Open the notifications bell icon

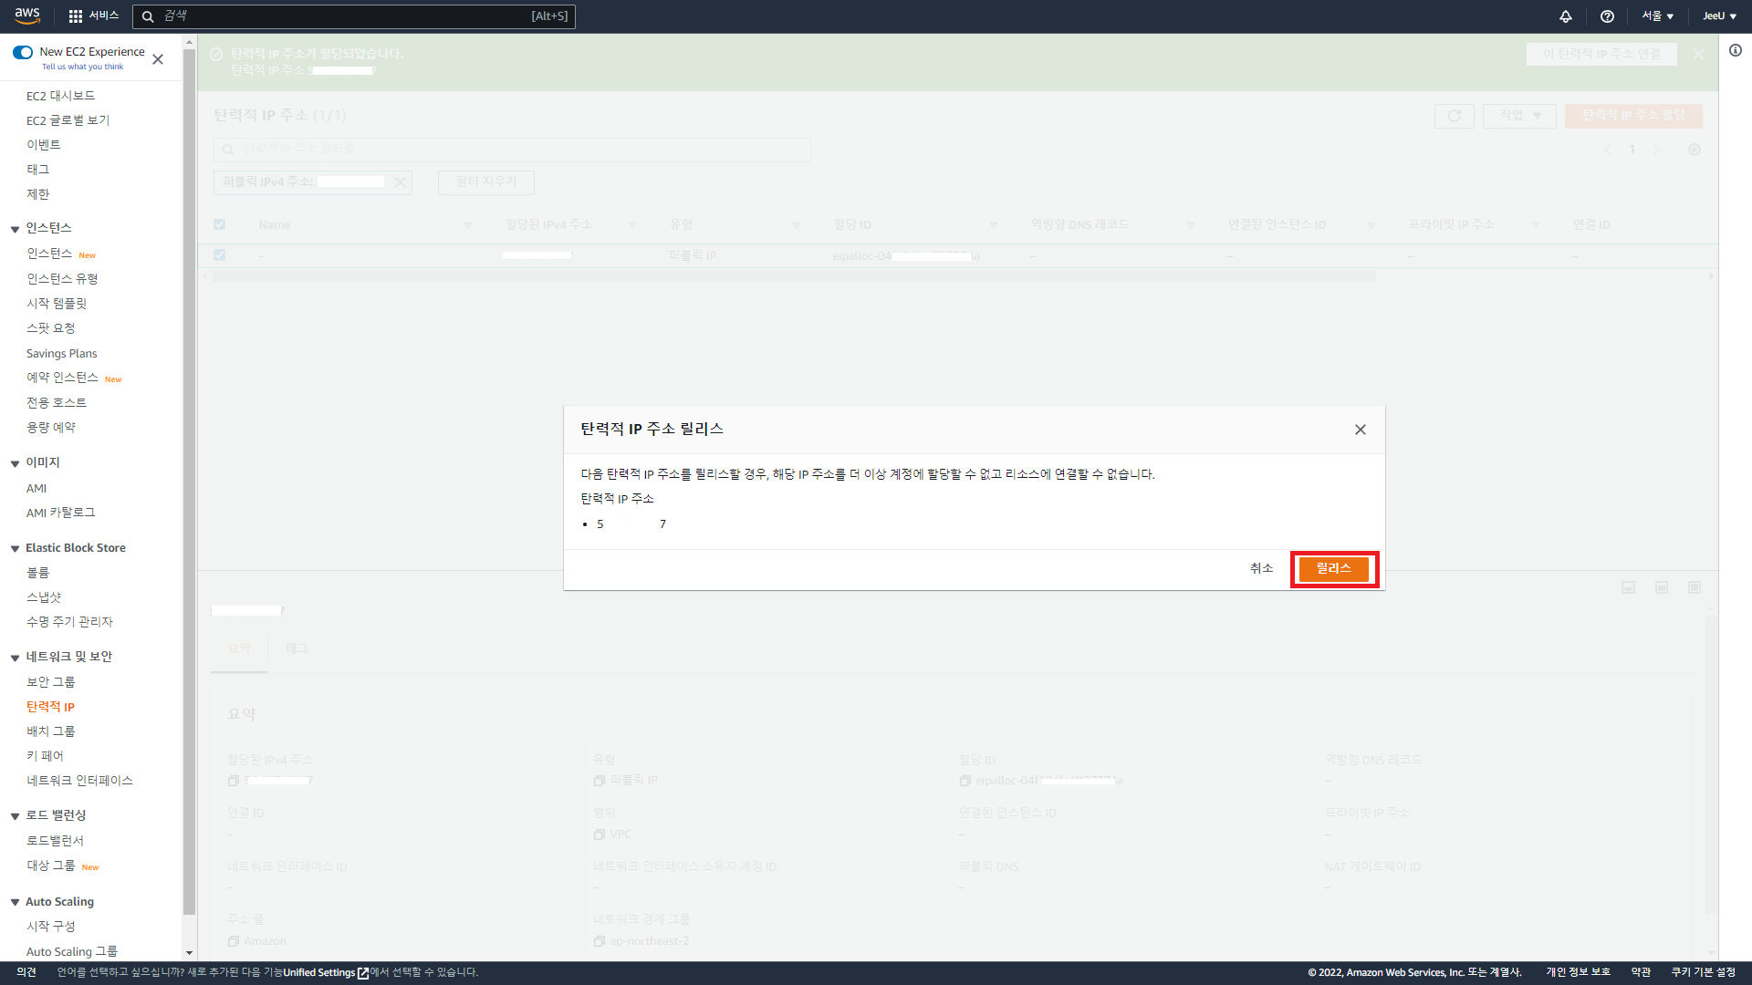(x=1566, y=16)
